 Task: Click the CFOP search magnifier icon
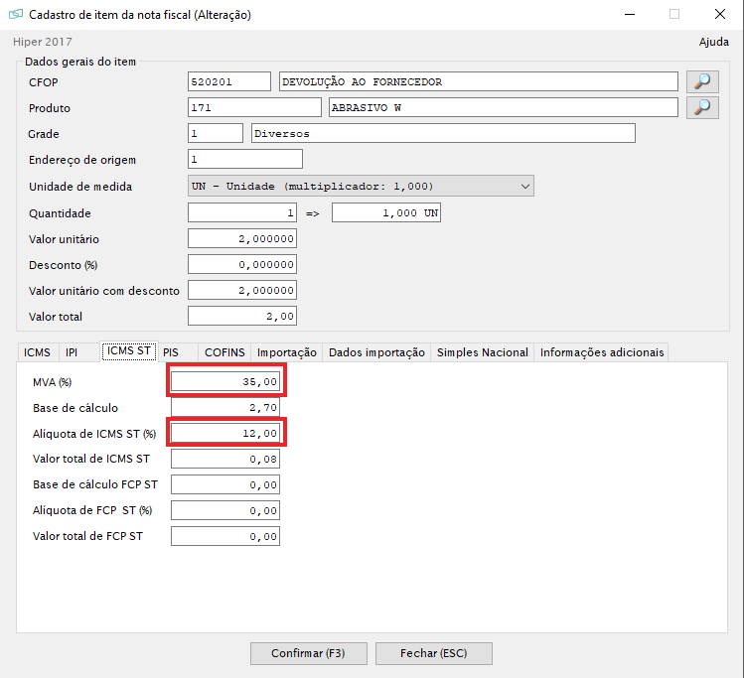coord(702,81)
